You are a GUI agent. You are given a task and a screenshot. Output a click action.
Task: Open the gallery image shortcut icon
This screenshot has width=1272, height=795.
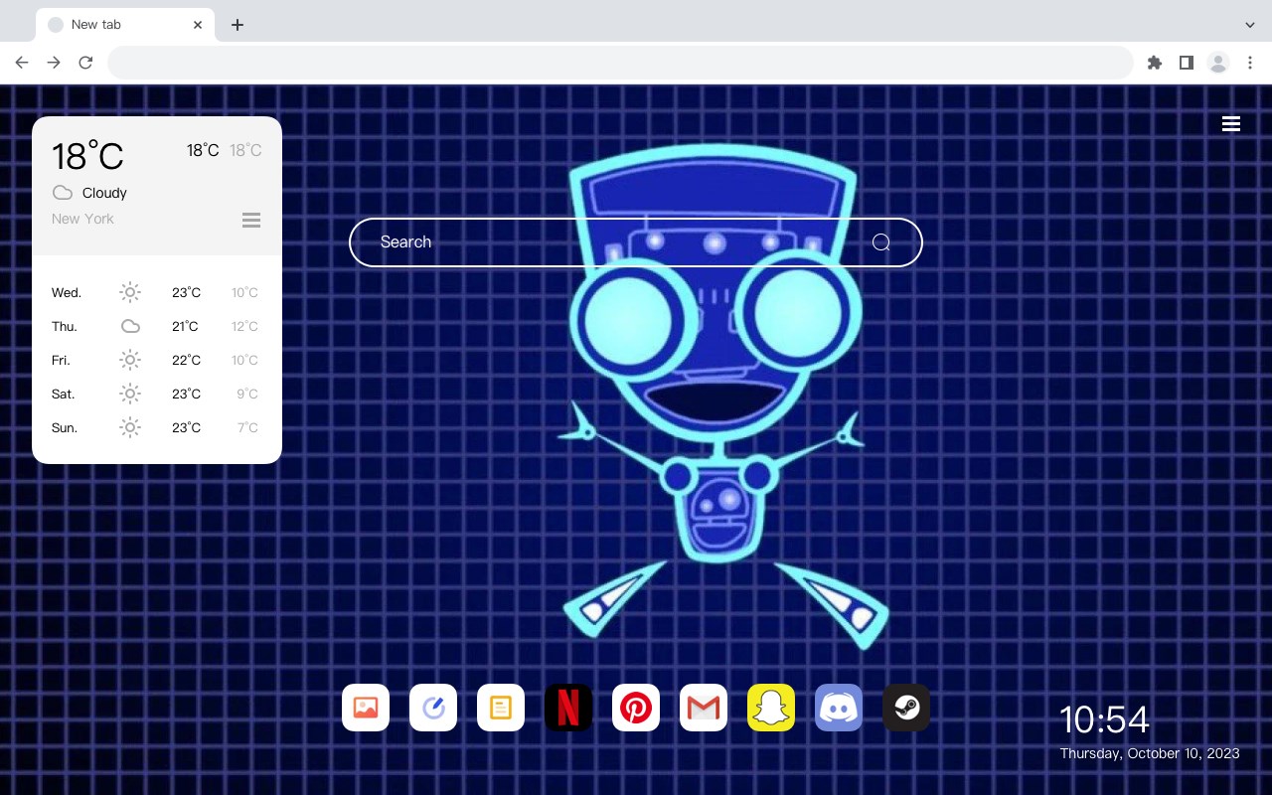366,708
